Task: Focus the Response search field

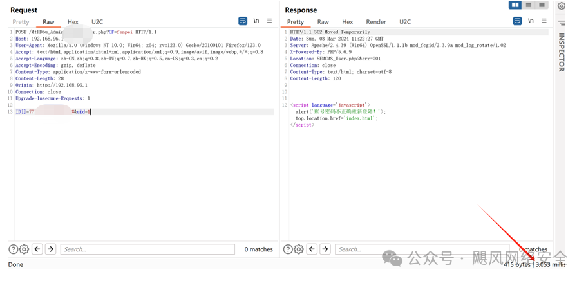Action: [422, 249]
